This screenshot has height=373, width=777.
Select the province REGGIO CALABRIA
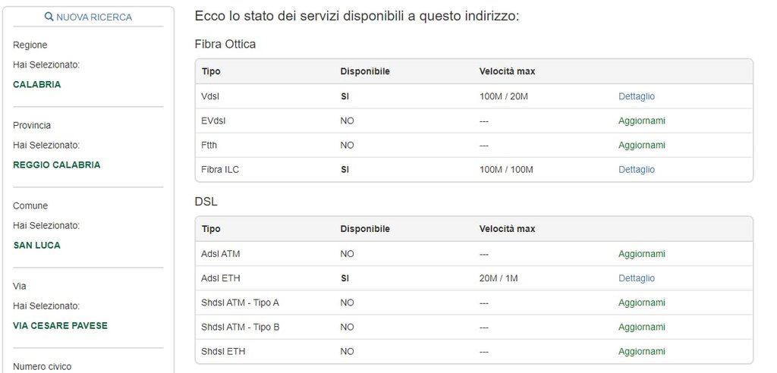click(57, 165)
